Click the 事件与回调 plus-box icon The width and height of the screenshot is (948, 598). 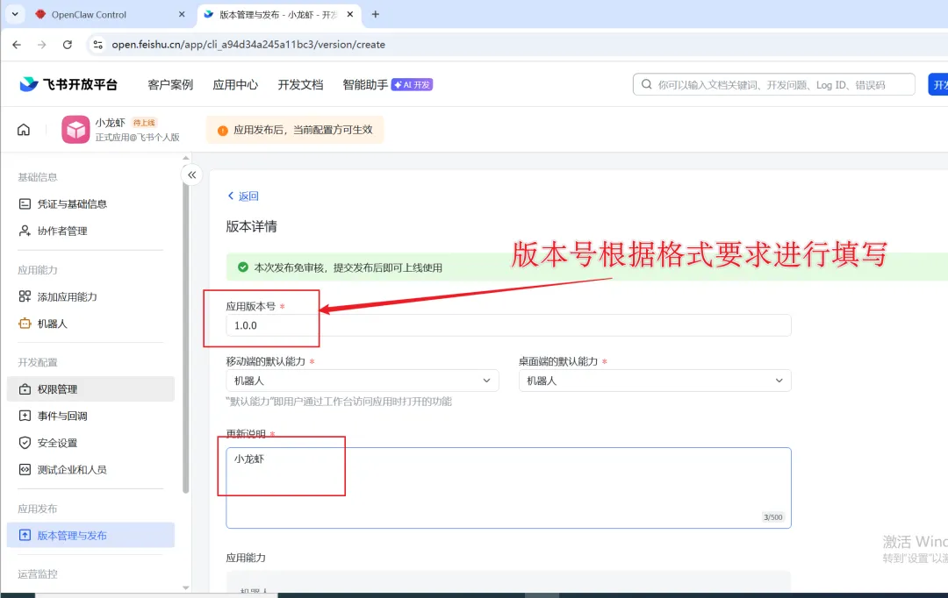(25, 416)
